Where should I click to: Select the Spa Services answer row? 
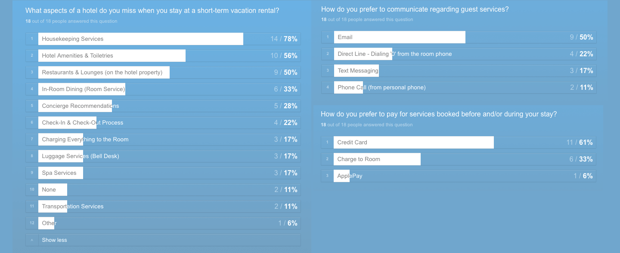163,173
